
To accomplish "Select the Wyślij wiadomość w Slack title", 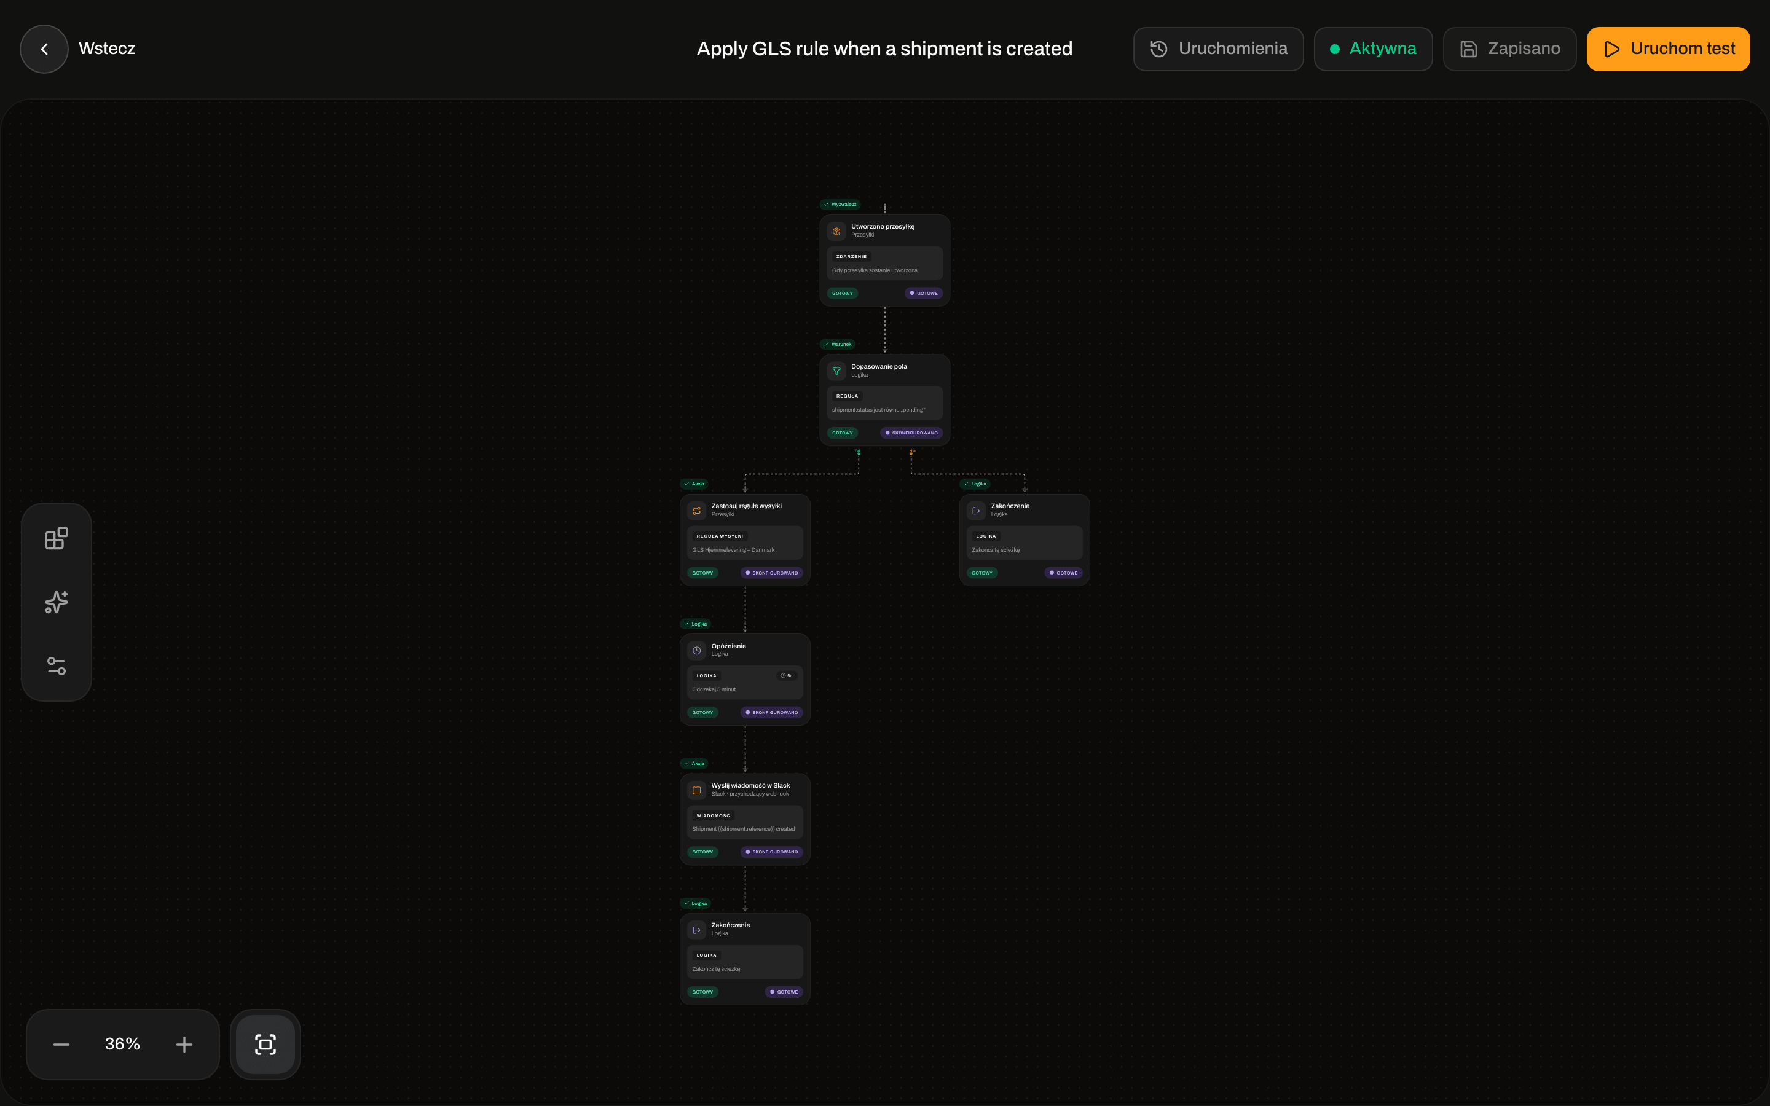I will coord(750,786).
